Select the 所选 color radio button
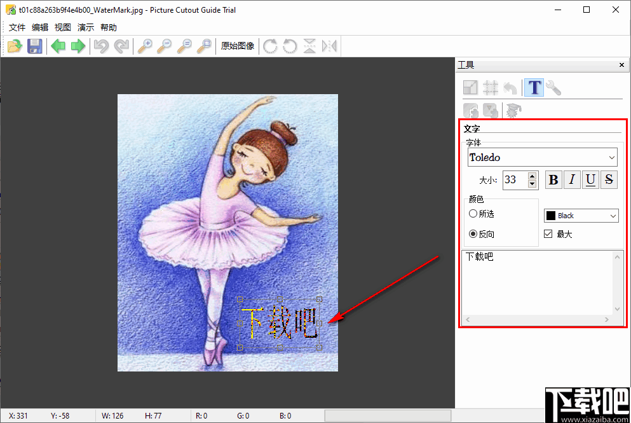631x423 pixels. 473,214
